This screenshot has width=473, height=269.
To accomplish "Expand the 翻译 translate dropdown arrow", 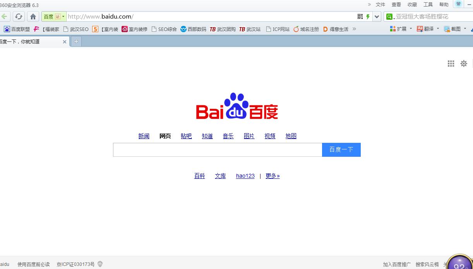I will click(x=438, y=29).
